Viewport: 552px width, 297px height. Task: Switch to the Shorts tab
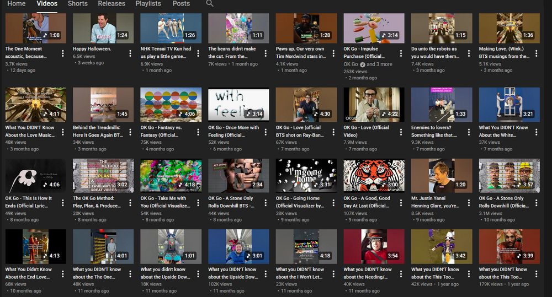point(77,3)
